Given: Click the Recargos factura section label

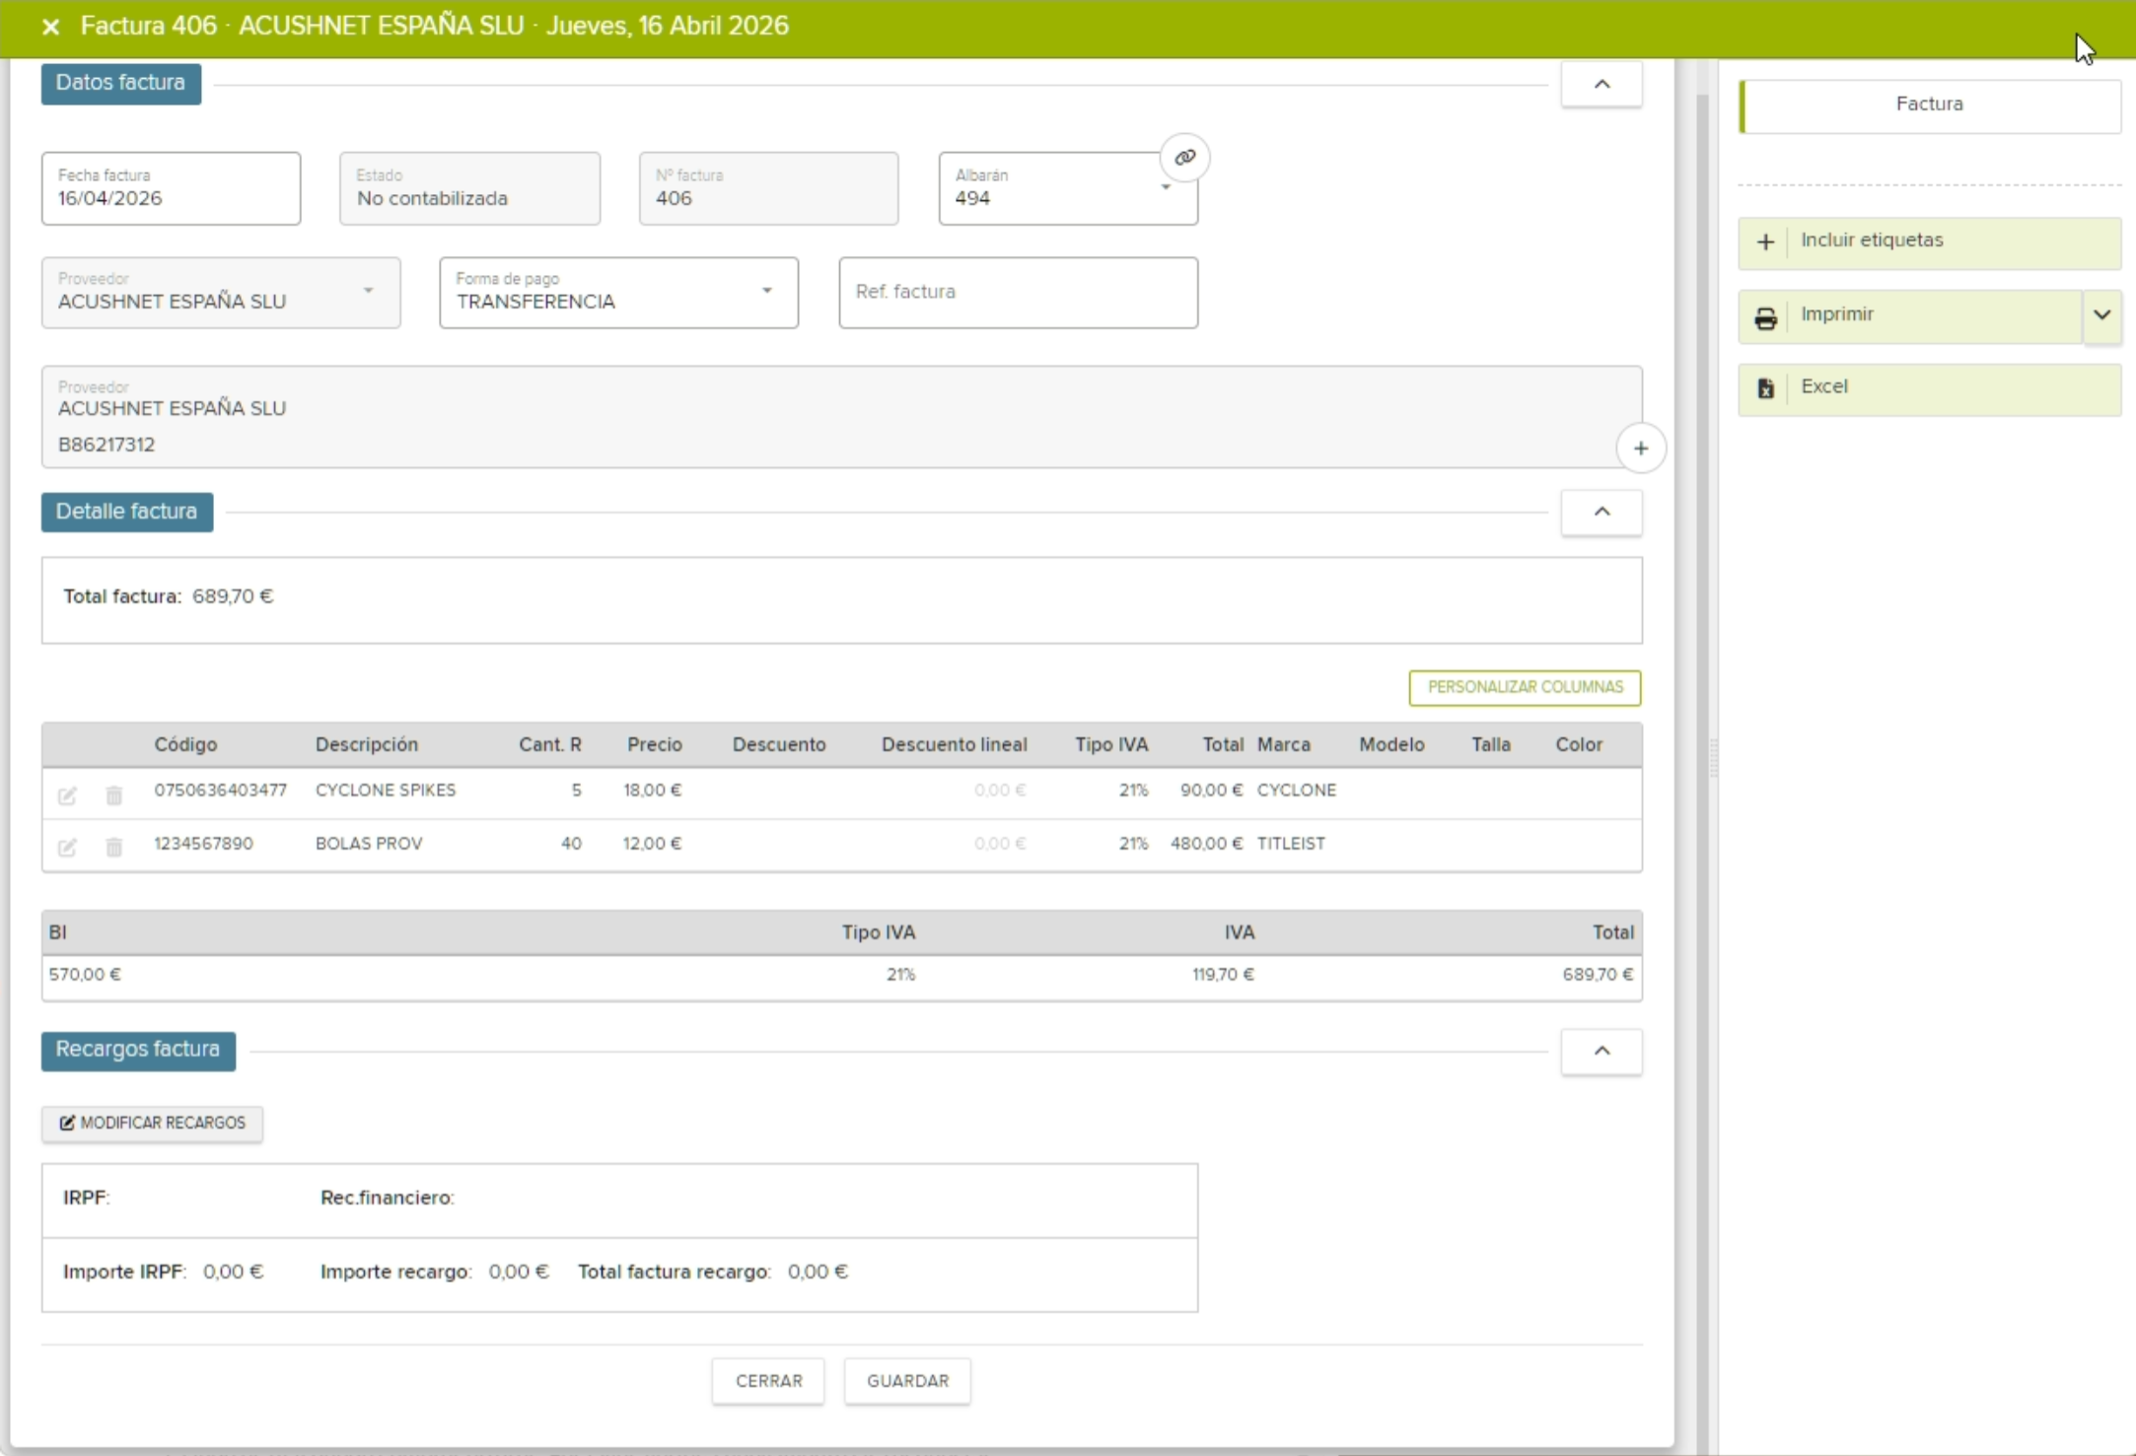Looking at the screenshot, I should point(138,1051).
